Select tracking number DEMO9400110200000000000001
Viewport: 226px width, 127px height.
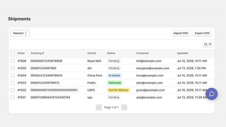[54, 90]
